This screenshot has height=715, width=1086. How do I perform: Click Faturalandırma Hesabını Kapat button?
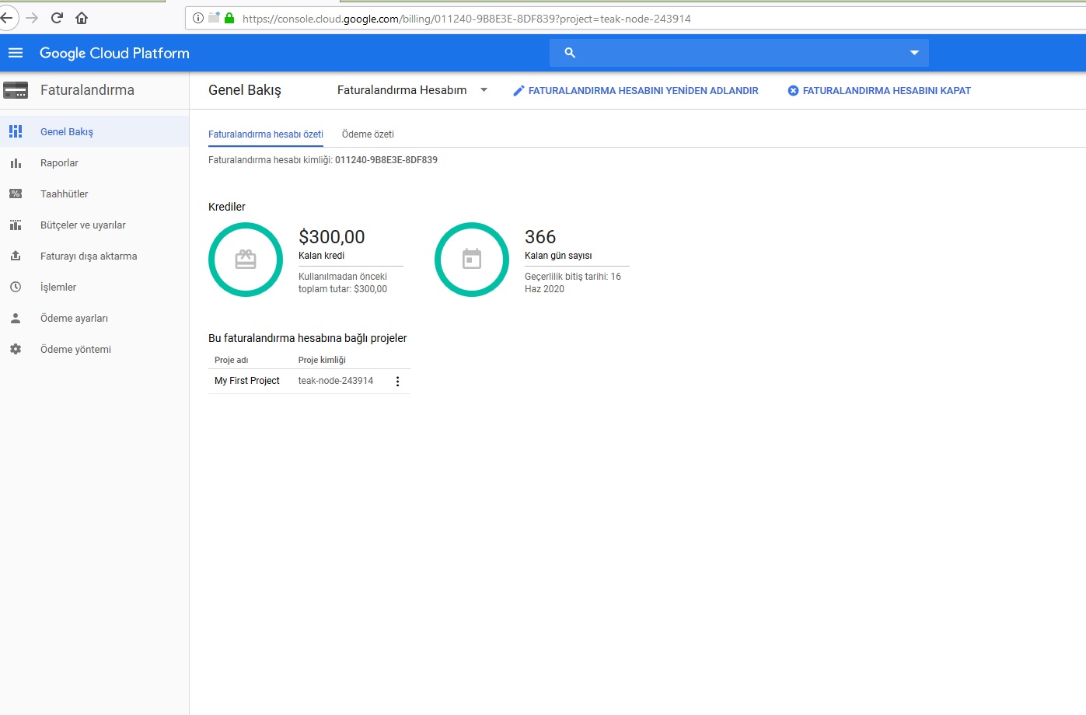pos(879,91)
